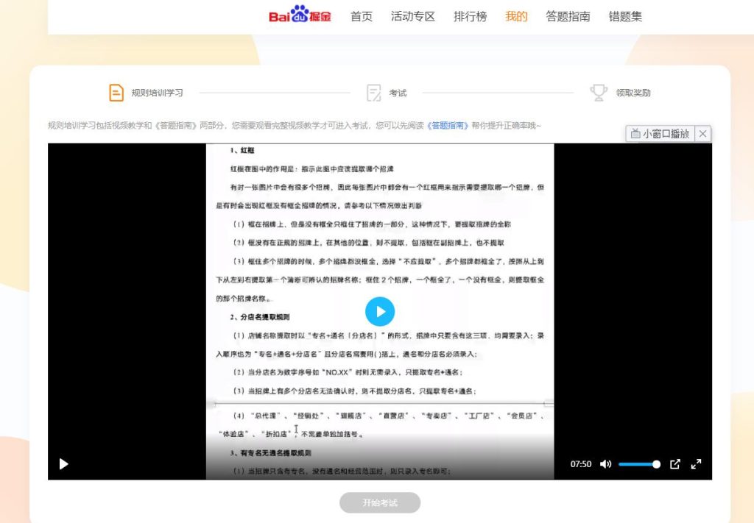Play the video with center play button

tap(380, 312)
